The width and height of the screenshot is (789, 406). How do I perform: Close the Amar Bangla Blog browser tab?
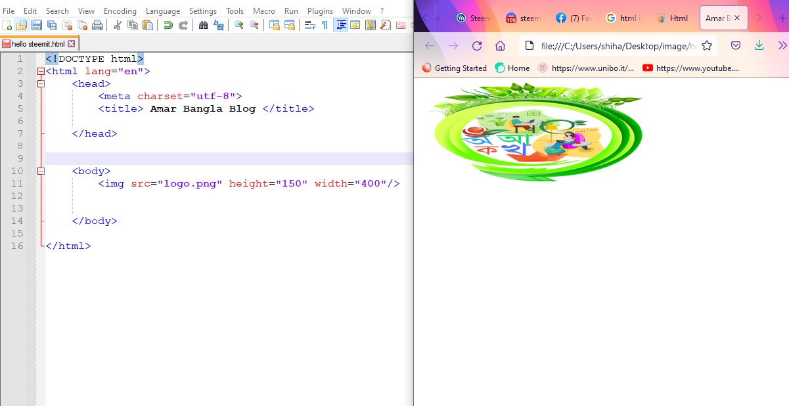click(x=737, y=18)
